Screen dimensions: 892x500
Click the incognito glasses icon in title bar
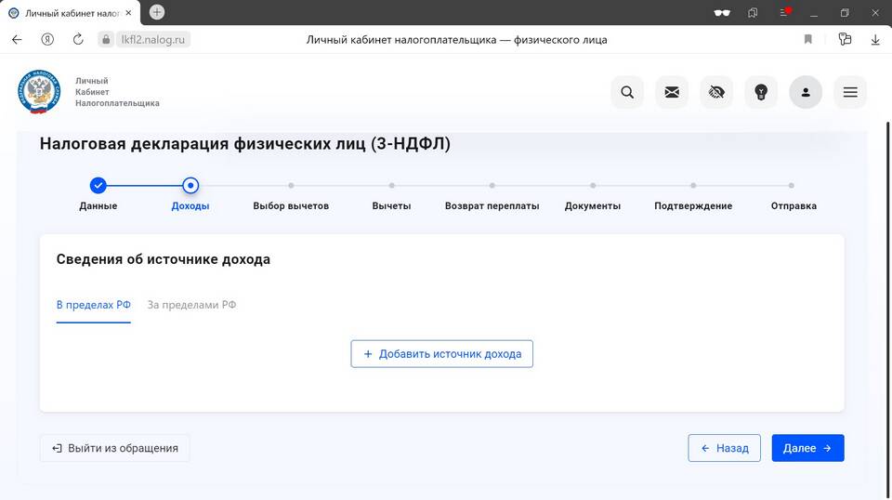[722, 12]
